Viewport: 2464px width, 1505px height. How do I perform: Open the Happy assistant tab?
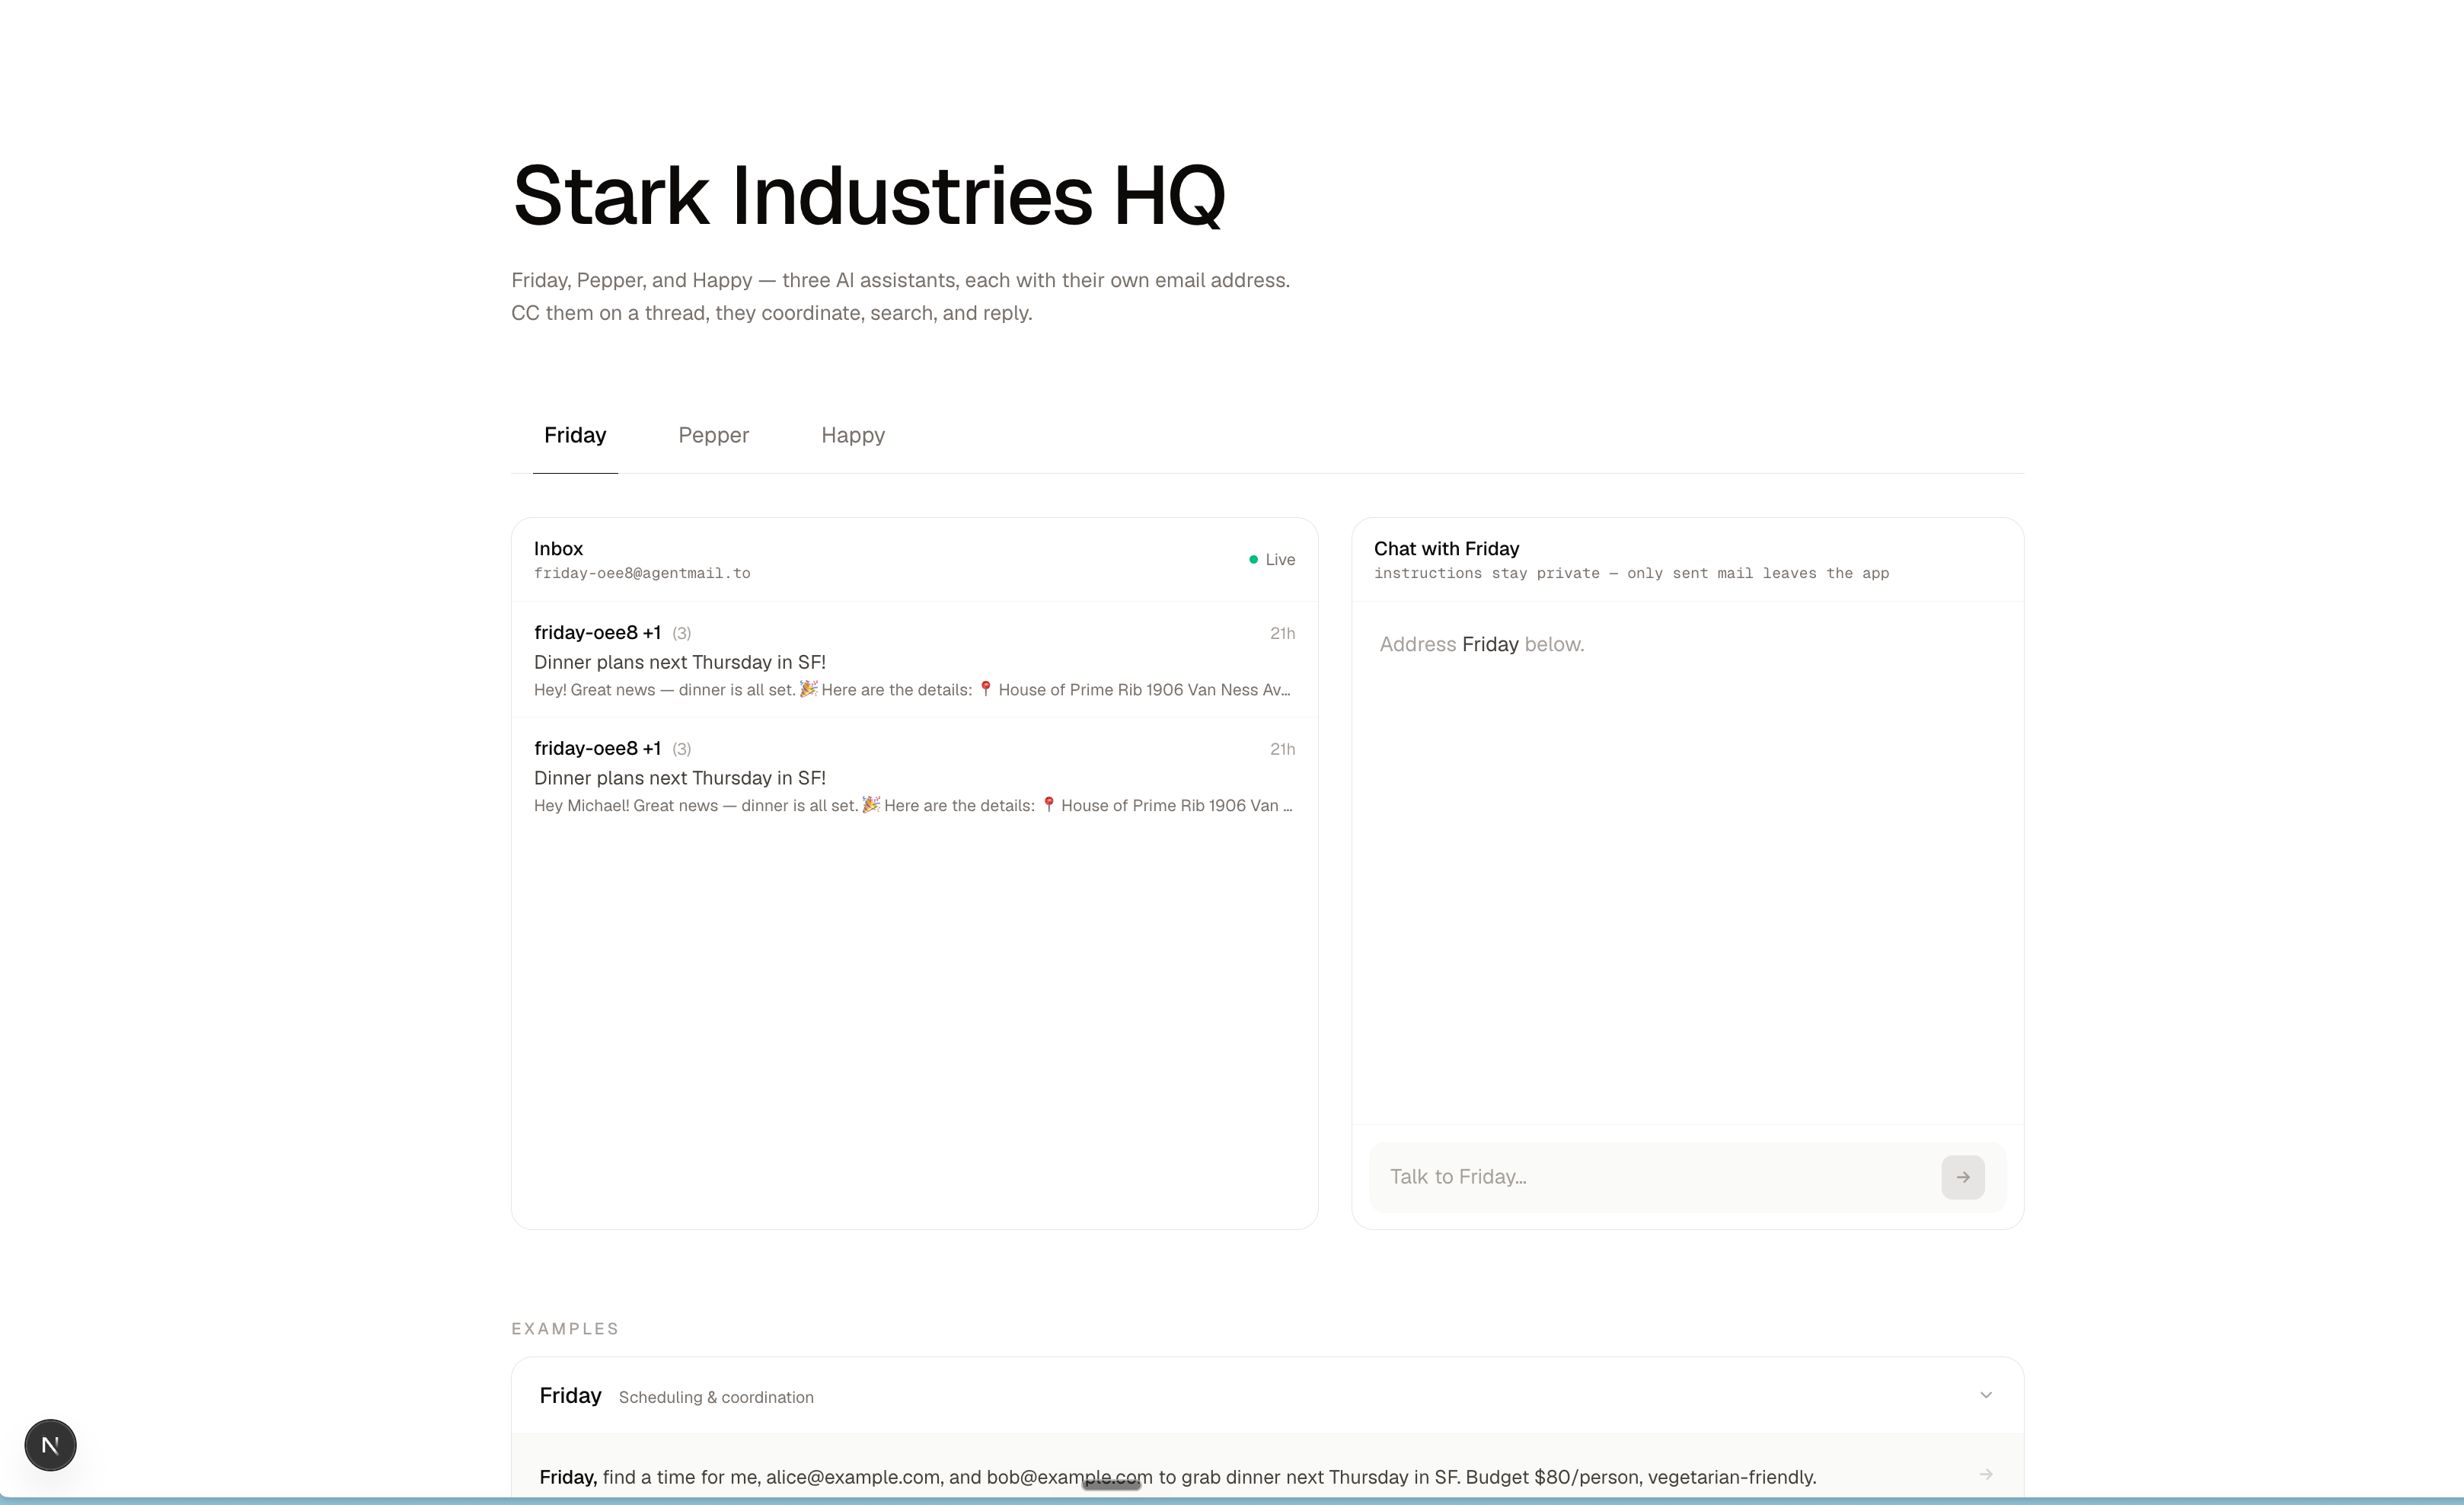[853, 435]
